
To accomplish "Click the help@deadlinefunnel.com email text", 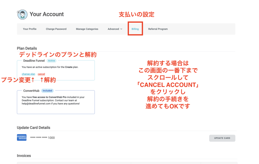I will tap(36, 104).
